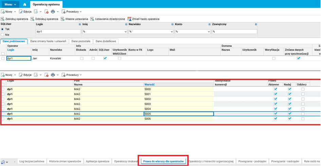The width and height of the screenshot is (321, 166).
Task: Click Ustawienia dziedziczone
Action: (x=108, y=19)
